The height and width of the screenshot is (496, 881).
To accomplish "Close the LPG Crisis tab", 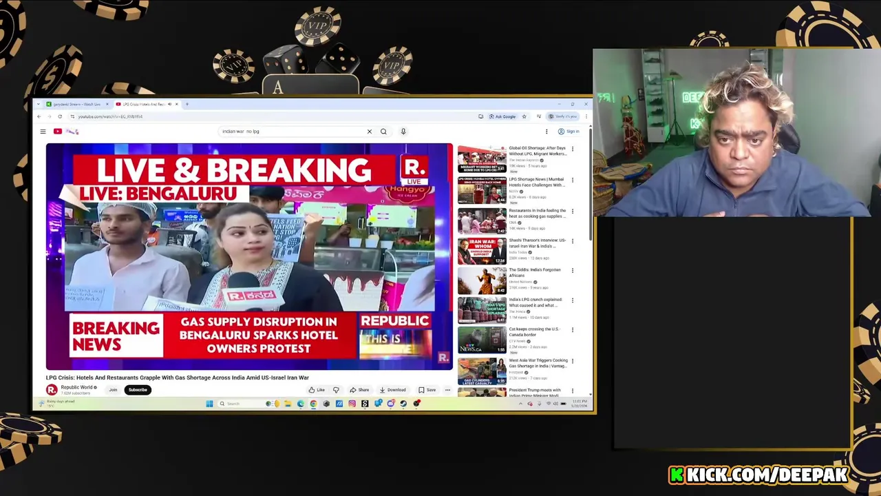I will point(176,104).
